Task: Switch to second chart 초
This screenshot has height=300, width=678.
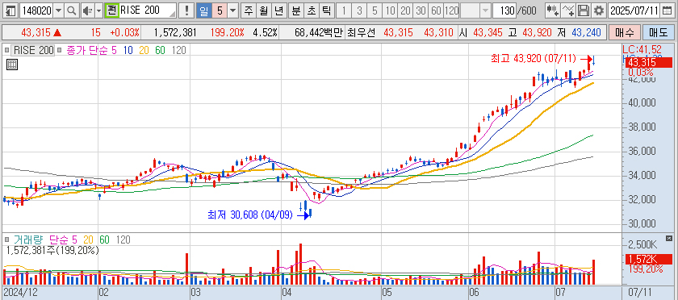Action: [x=311, y=10]
